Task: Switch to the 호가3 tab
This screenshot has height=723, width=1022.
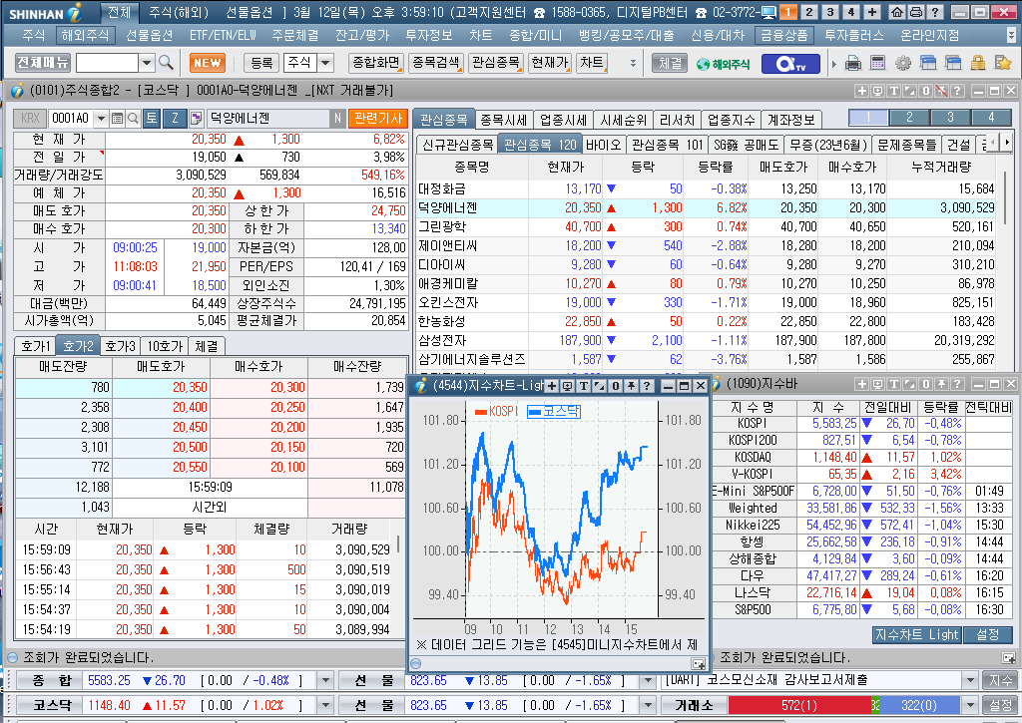Action: click(121, 346)
